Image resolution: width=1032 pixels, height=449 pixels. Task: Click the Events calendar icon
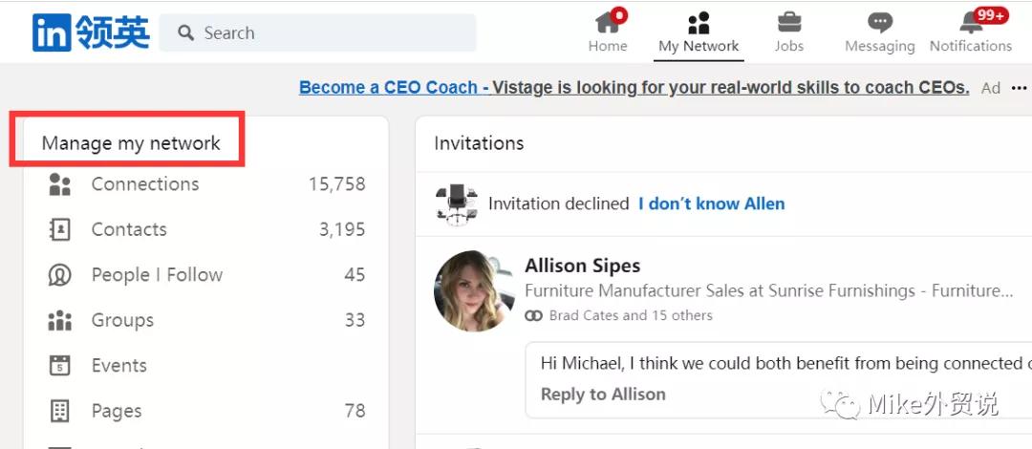tap(59, 365)
